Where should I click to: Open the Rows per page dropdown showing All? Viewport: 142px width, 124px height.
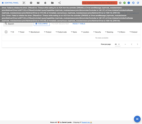pyautogui.click(x=118, y=44)
